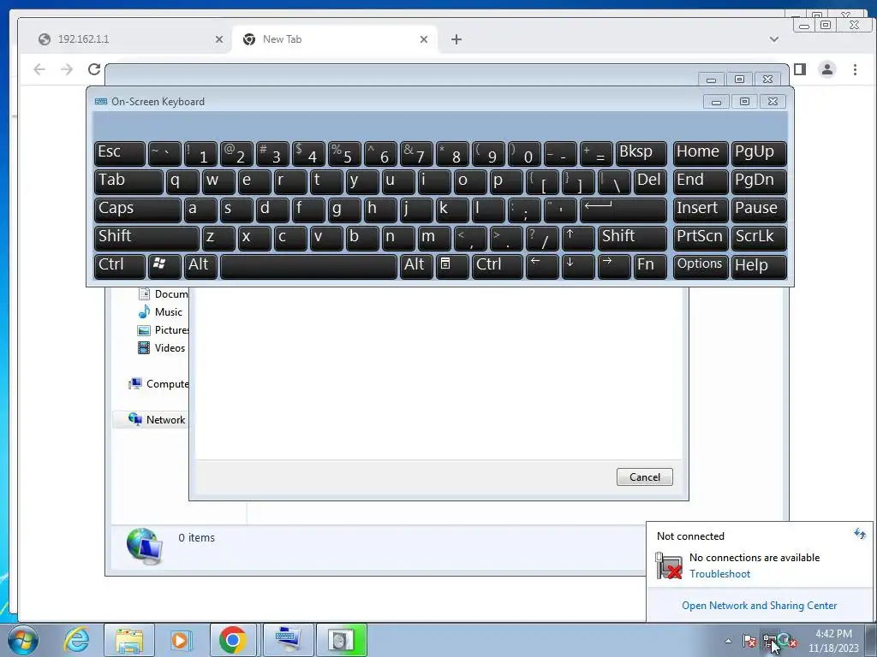Toggle the right Ctrl key
The height and width of the screenshot is (657, 877).
tap(498, 266)
